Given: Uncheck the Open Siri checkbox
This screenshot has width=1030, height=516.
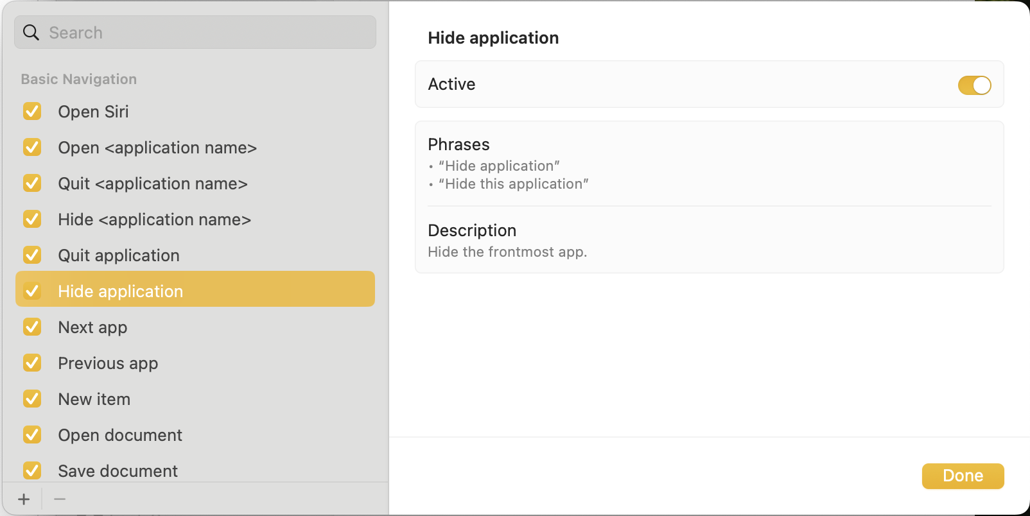Looking at the screenshot, I should [32, 112].
